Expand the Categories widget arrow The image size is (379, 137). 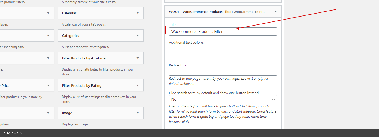point(138,36)
